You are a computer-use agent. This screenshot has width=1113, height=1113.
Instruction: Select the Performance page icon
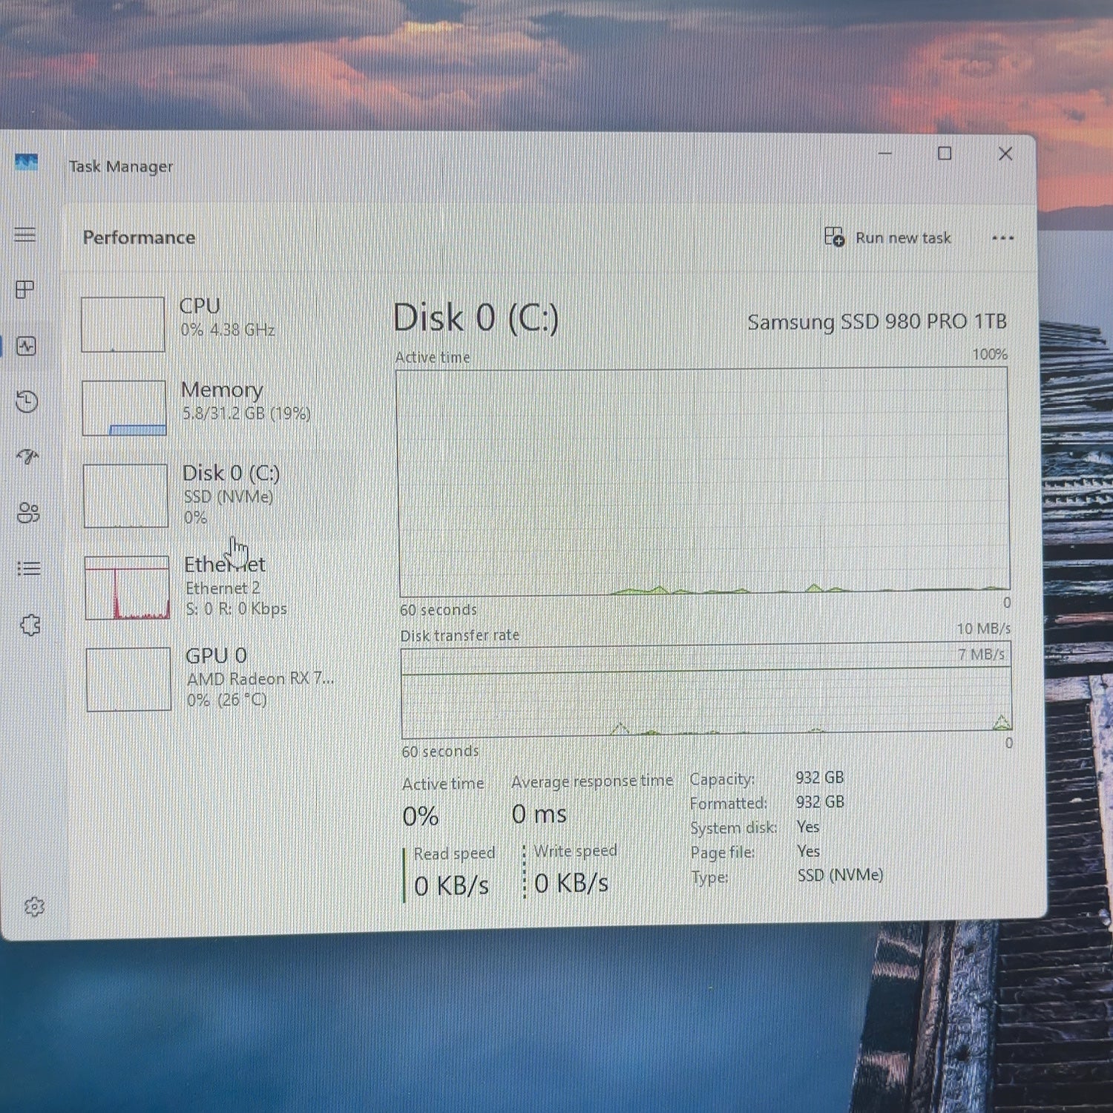click(26, 346)
